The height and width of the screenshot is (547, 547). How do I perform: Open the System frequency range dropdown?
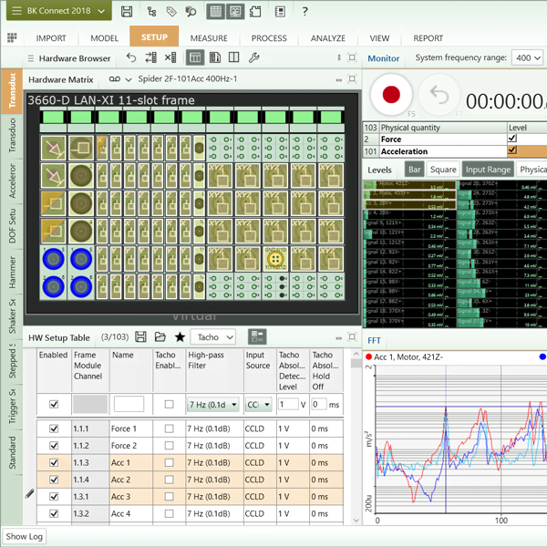[x=526, y=57]
